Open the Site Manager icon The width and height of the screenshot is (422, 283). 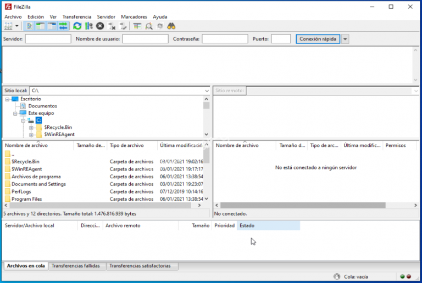(x=8, y=26)
